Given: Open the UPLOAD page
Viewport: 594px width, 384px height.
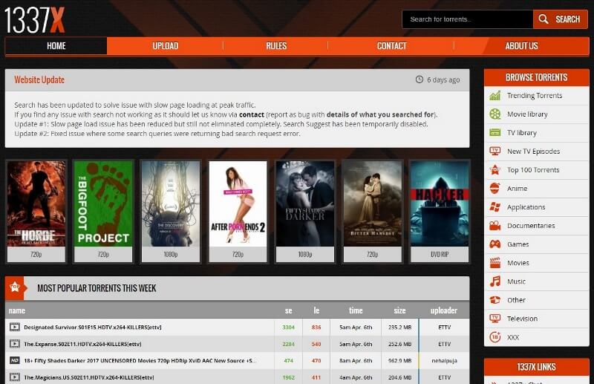Looking at the screenshot, I should point(165,46).
